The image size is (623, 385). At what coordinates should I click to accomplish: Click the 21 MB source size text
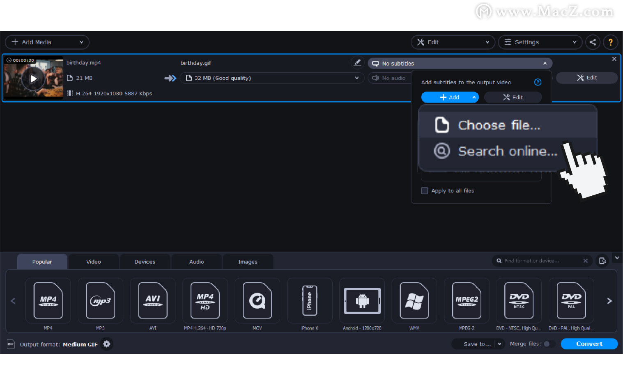tap(84, 78)
